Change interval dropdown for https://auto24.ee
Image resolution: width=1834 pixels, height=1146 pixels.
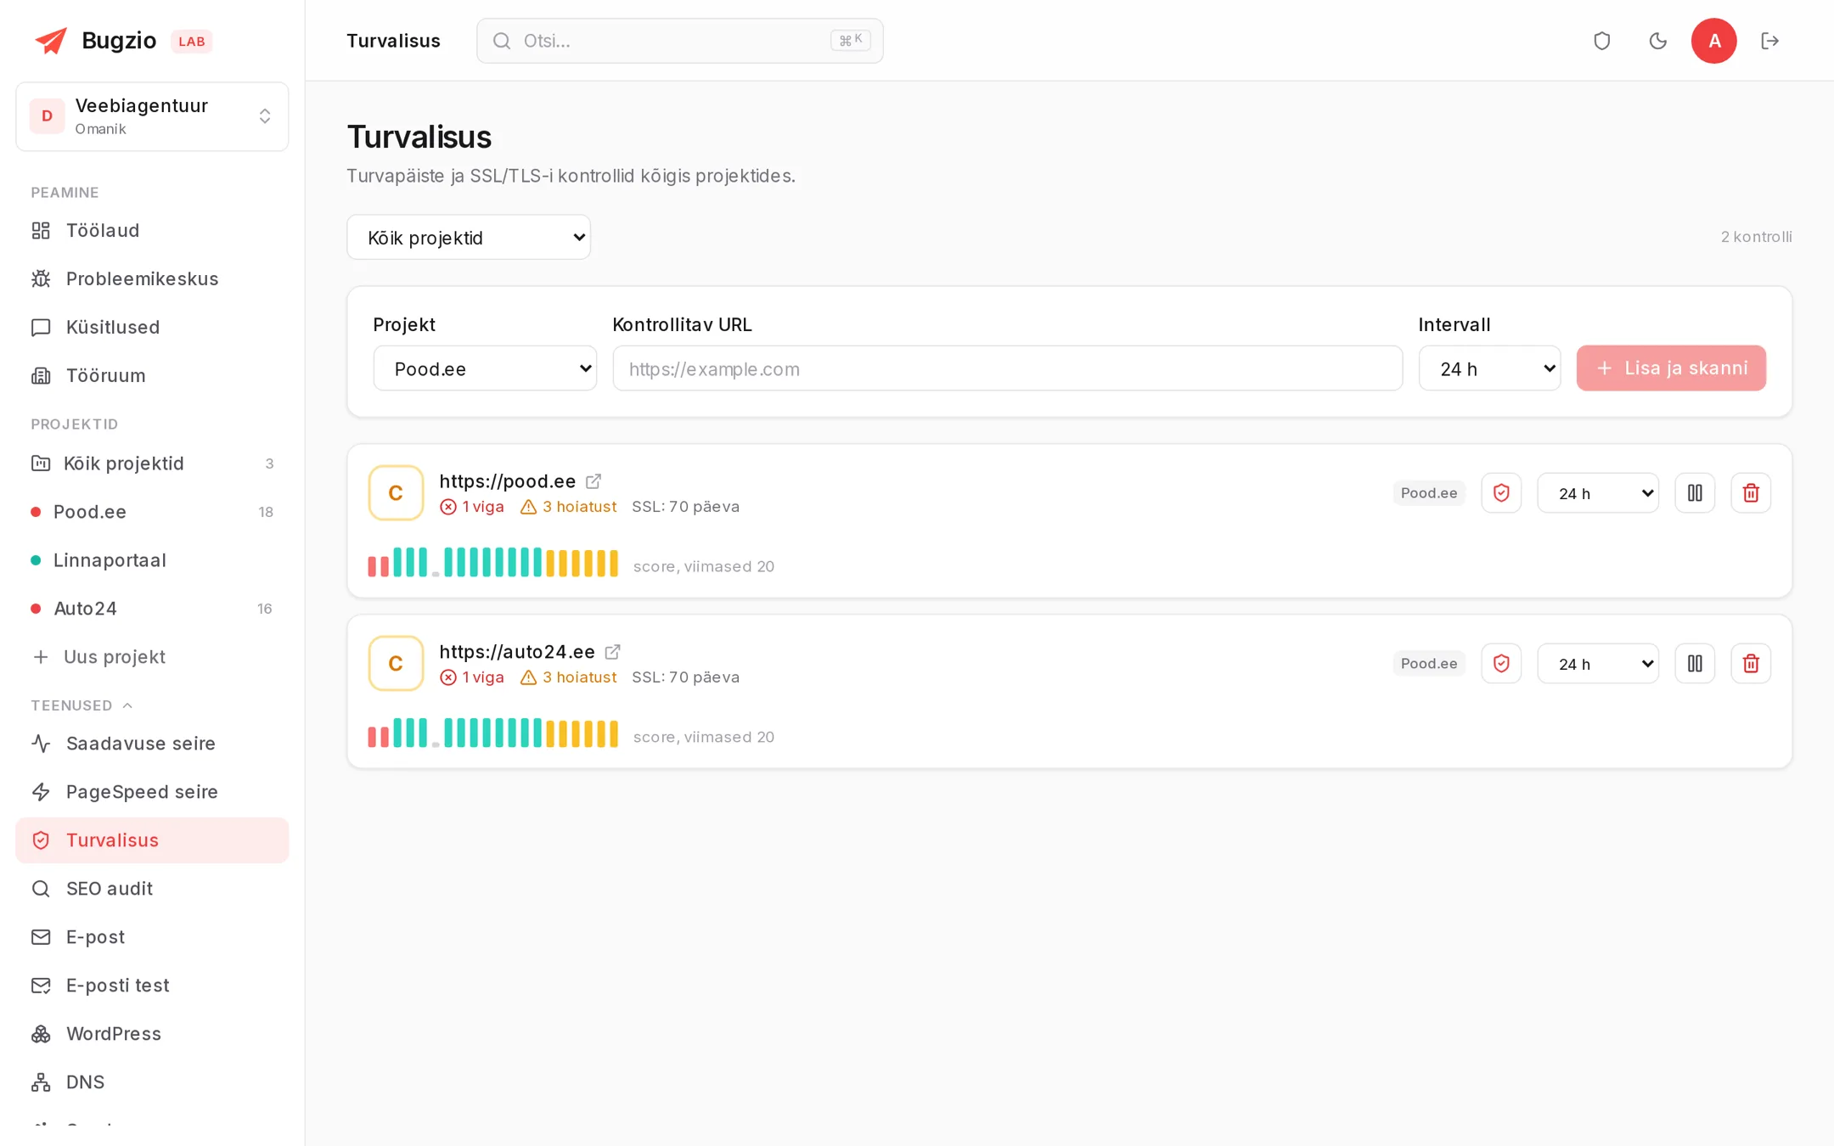click(x=1598, y=664)
